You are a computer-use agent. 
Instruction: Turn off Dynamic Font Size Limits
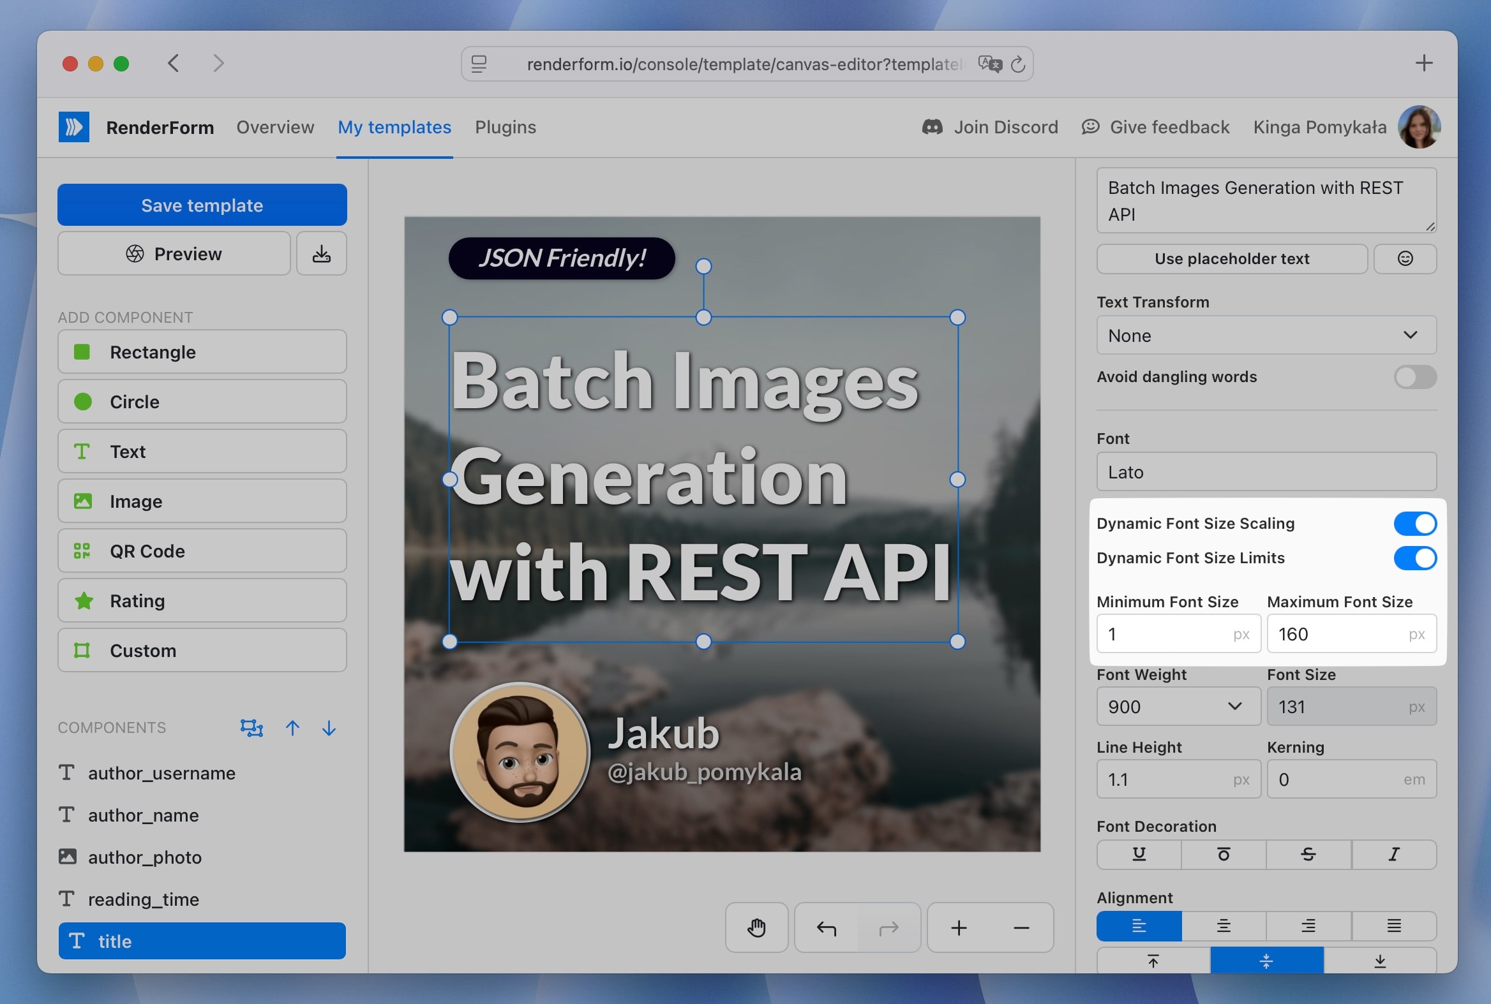[1415, 557]
